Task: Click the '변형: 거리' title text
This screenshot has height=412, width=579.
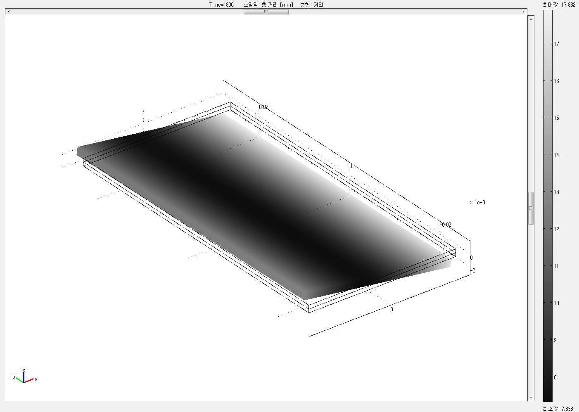Action: tap(311, 5)
